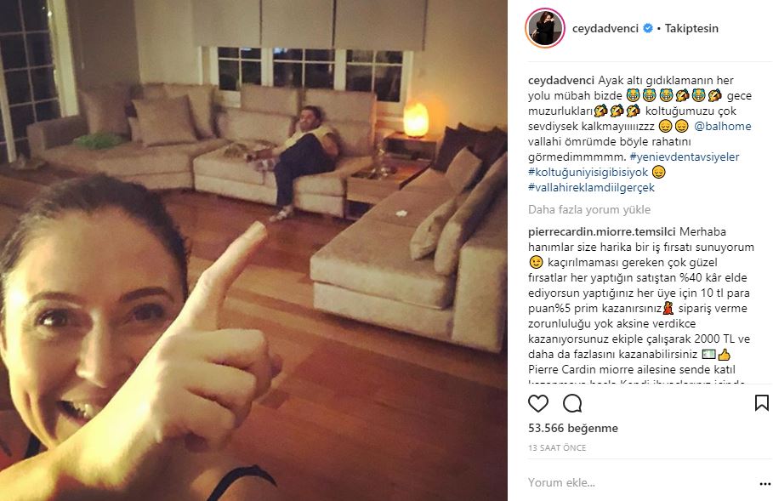The image size is (773, 501).
Task: Toggle Takiptesin following status
Action: pyautogui.click(x=691, y=29)
